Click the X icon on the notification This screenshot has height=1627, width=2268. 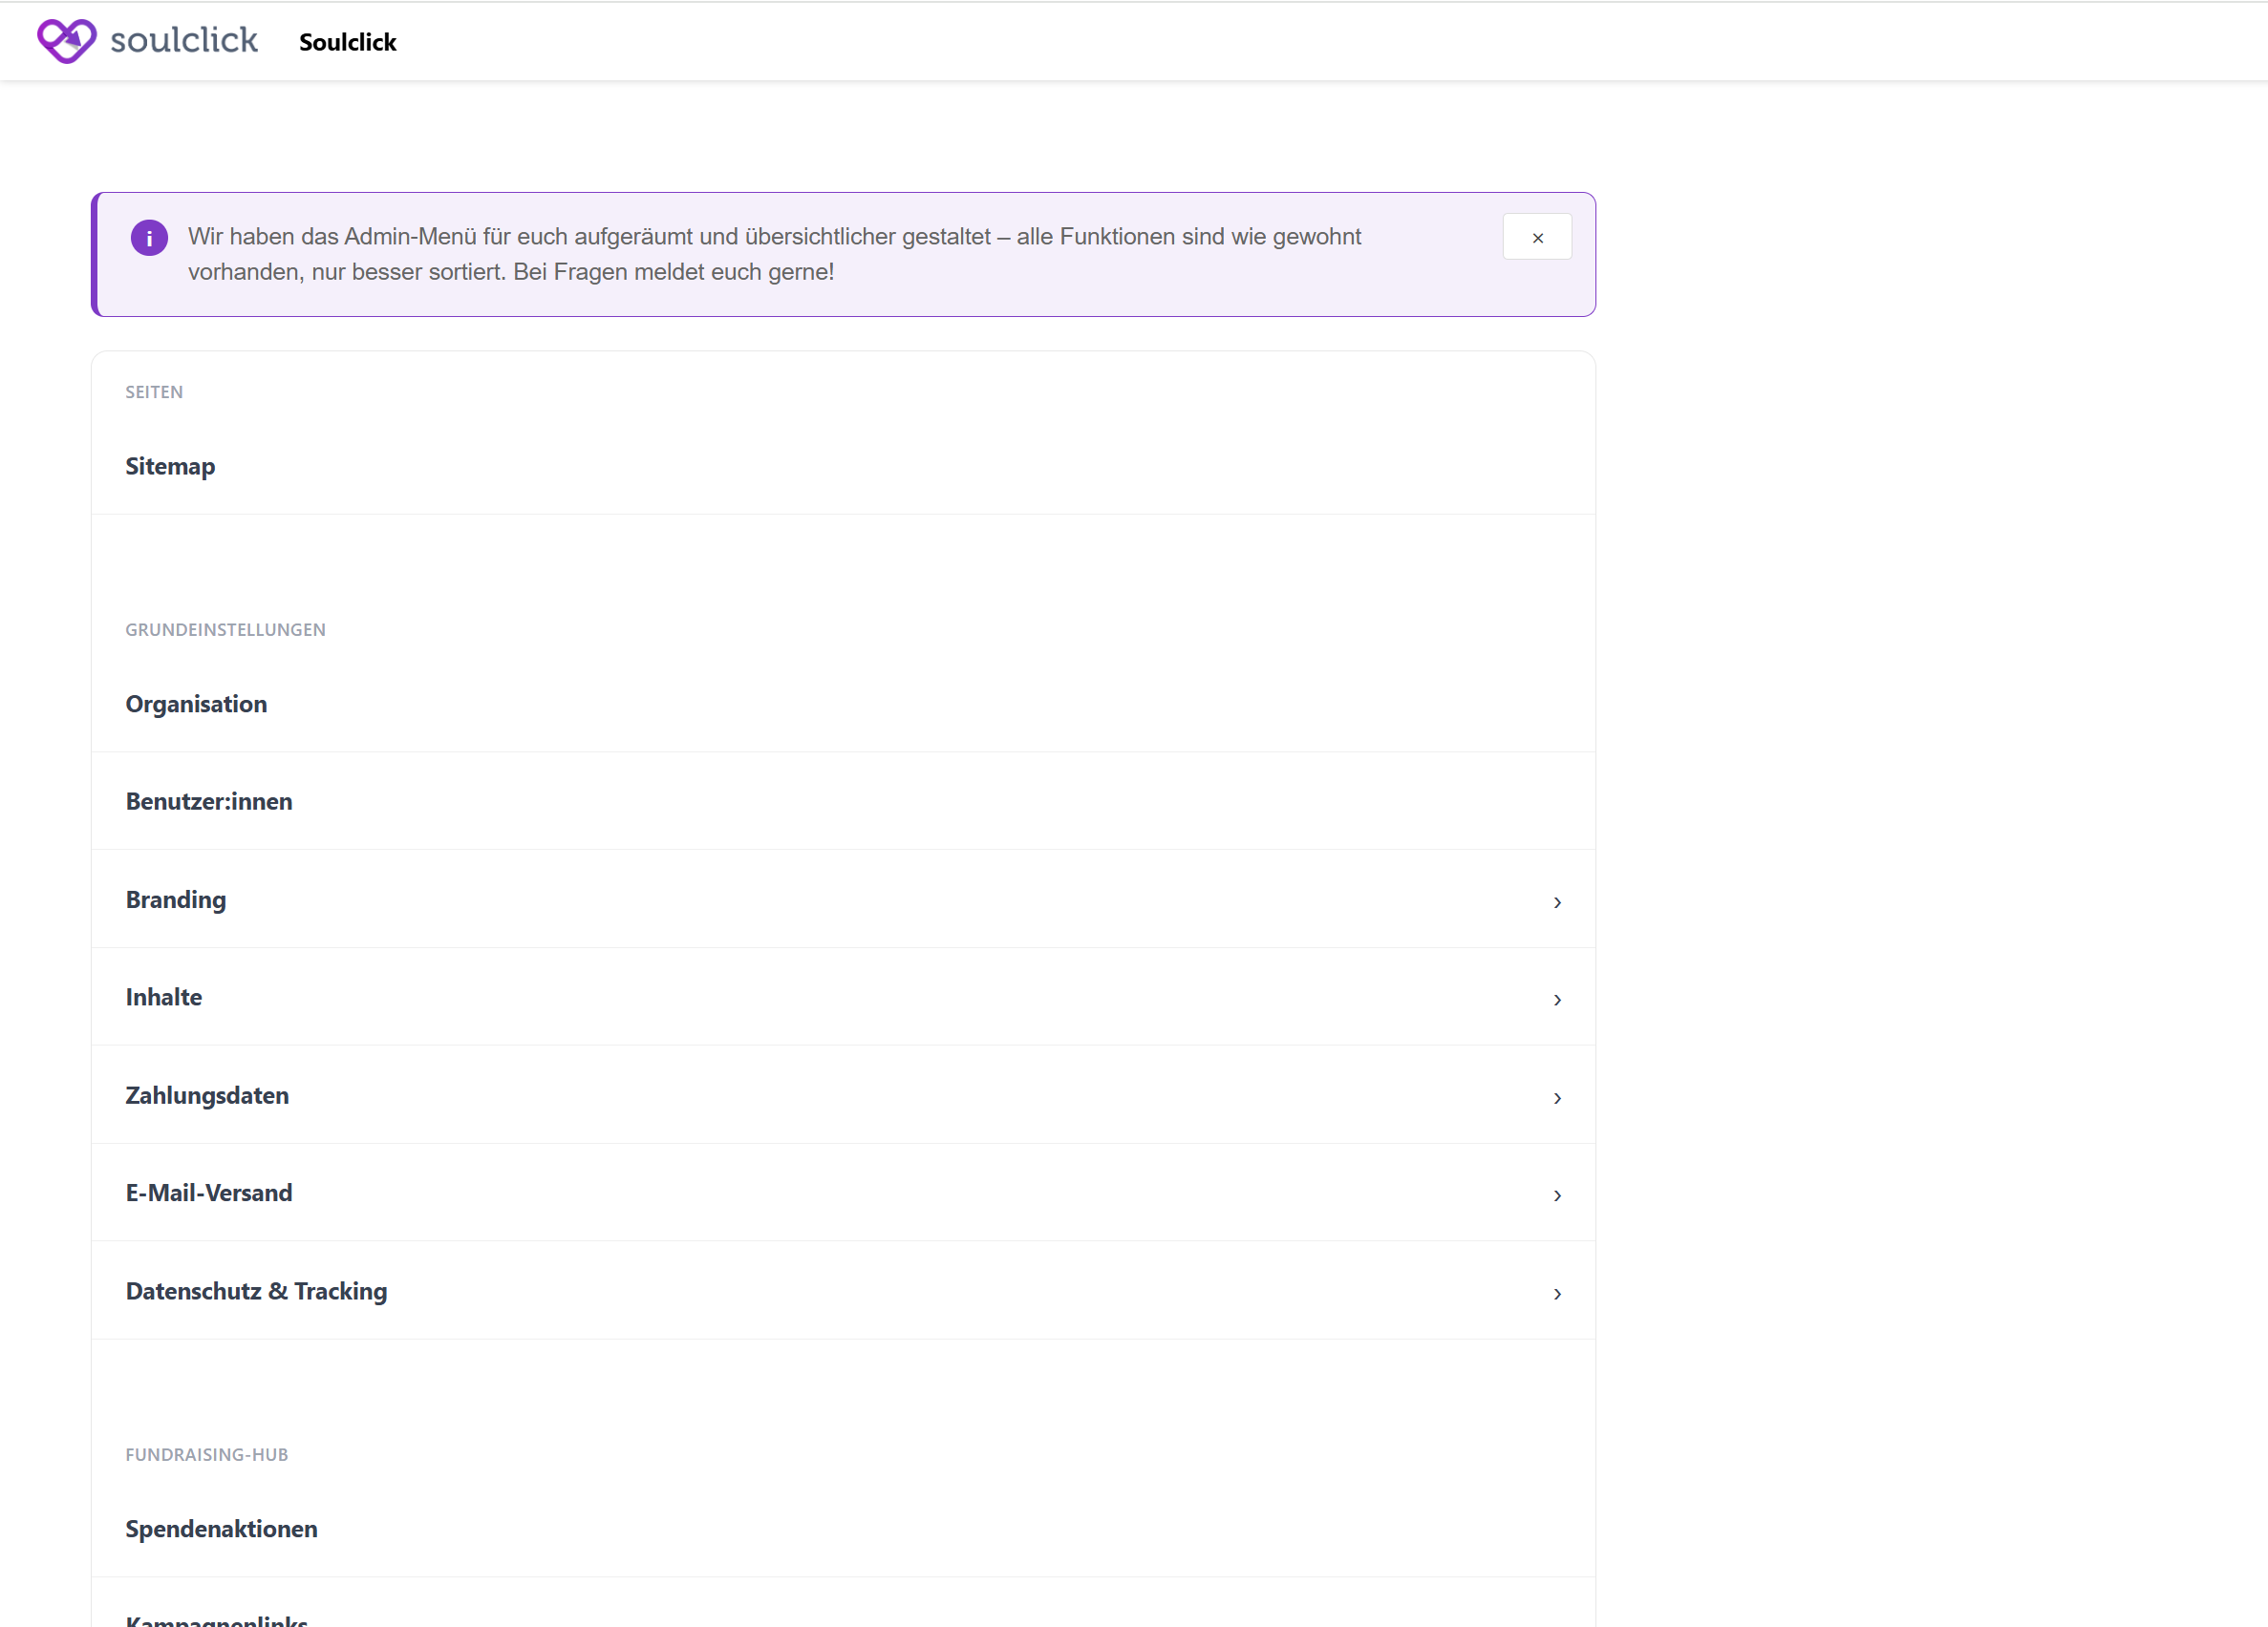coord(1537,237)
